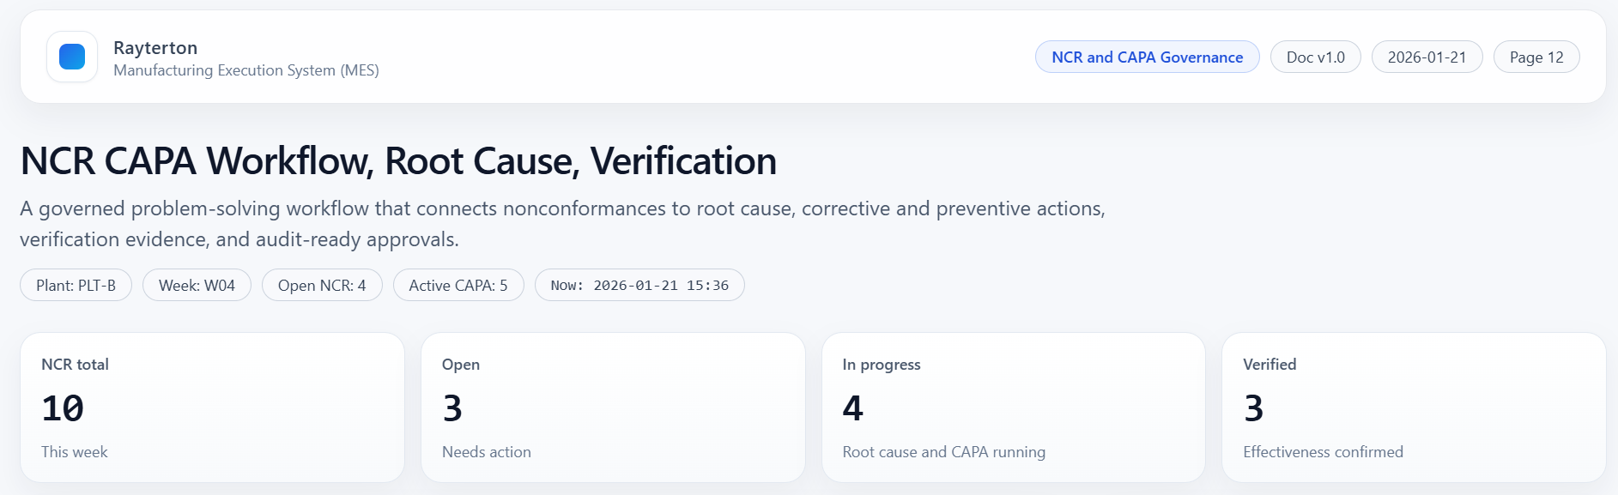Screen dimensions: 1618x495
Task: Click the Page 12 badge
Action: (1536, 57)
